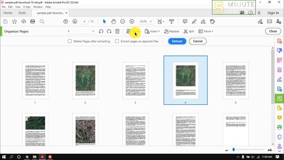Select the highlighter pen tool
This screenshot has height=160, width=284.
click(194, 21)
